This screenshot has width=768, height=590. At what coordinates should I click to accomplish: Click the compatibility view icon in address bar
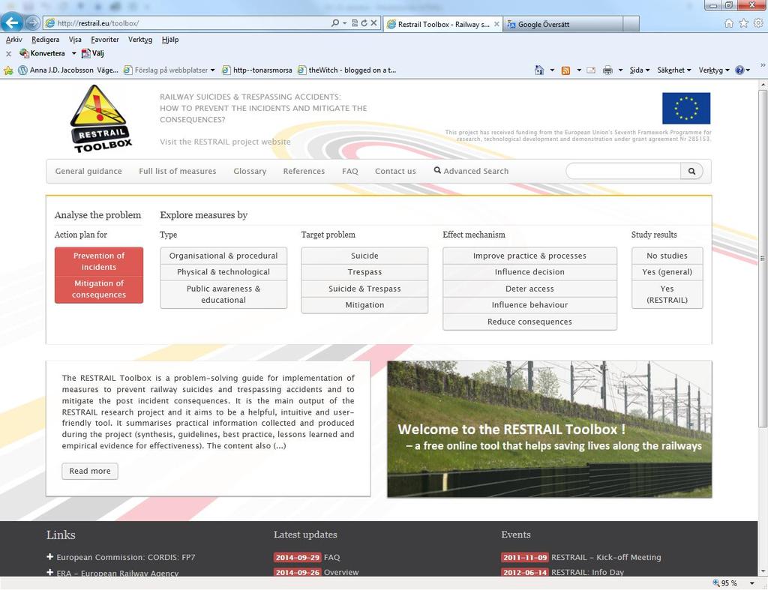click(x=355, y=23)
